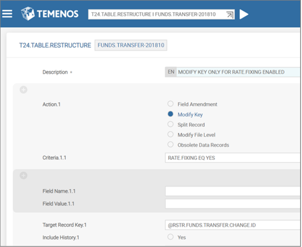Click into the Description text field
Viewport: 302px width, 247px height.
(237, 72)
